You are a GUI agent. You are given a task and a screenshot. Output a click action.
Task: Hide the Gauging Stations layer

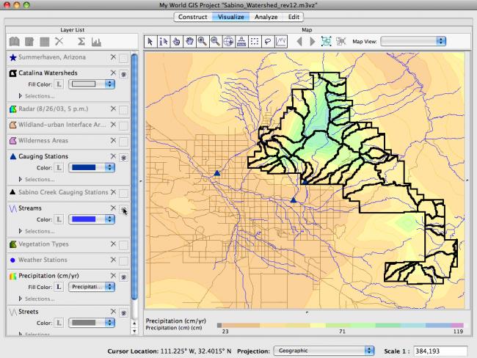tap(124, 156)
